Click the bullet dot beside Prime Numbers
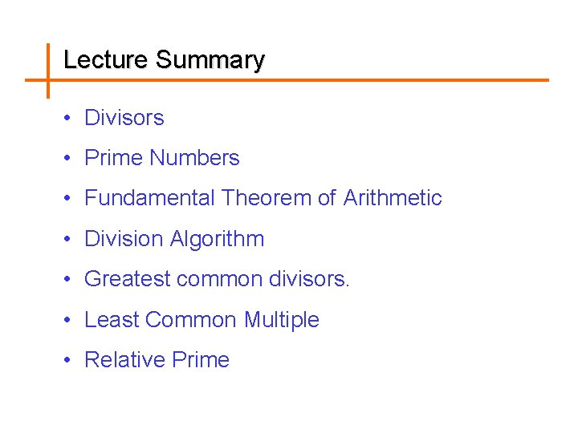The height and width of the screenshot is (433, 578). click(x=67, y=158)
